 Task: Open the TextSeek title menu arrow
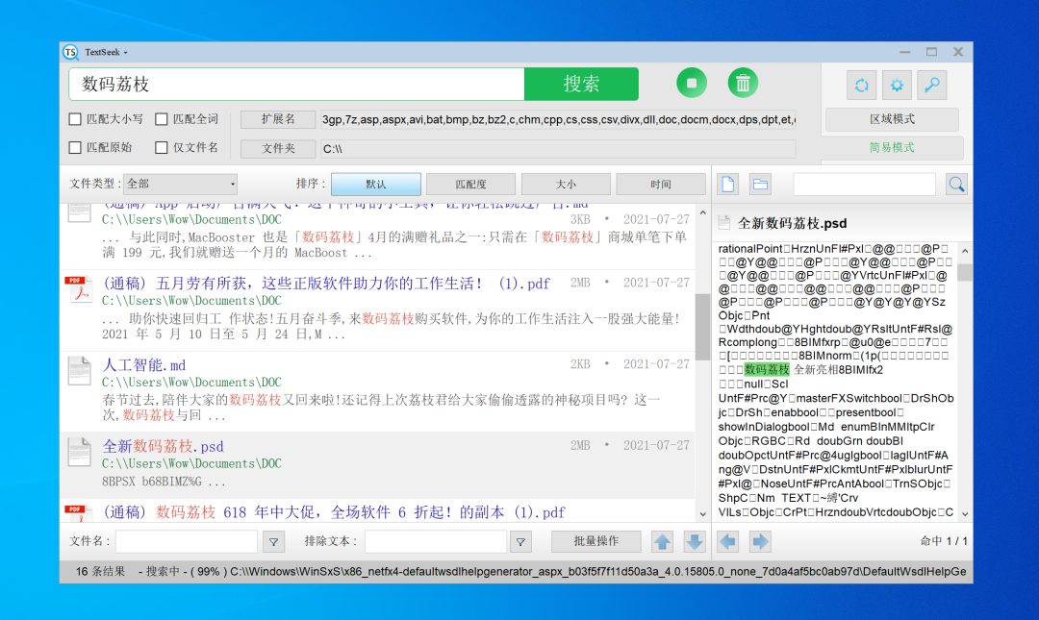point(125,52)
